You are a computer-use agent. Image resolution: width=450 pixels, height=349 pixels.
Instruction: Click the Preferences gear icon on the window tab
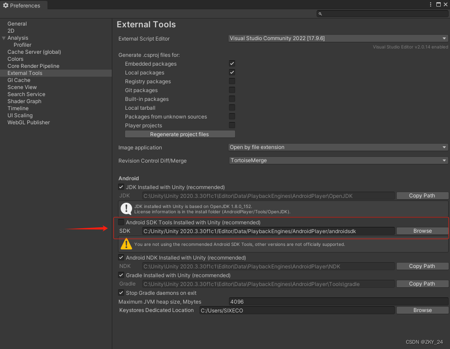[6, 5]
